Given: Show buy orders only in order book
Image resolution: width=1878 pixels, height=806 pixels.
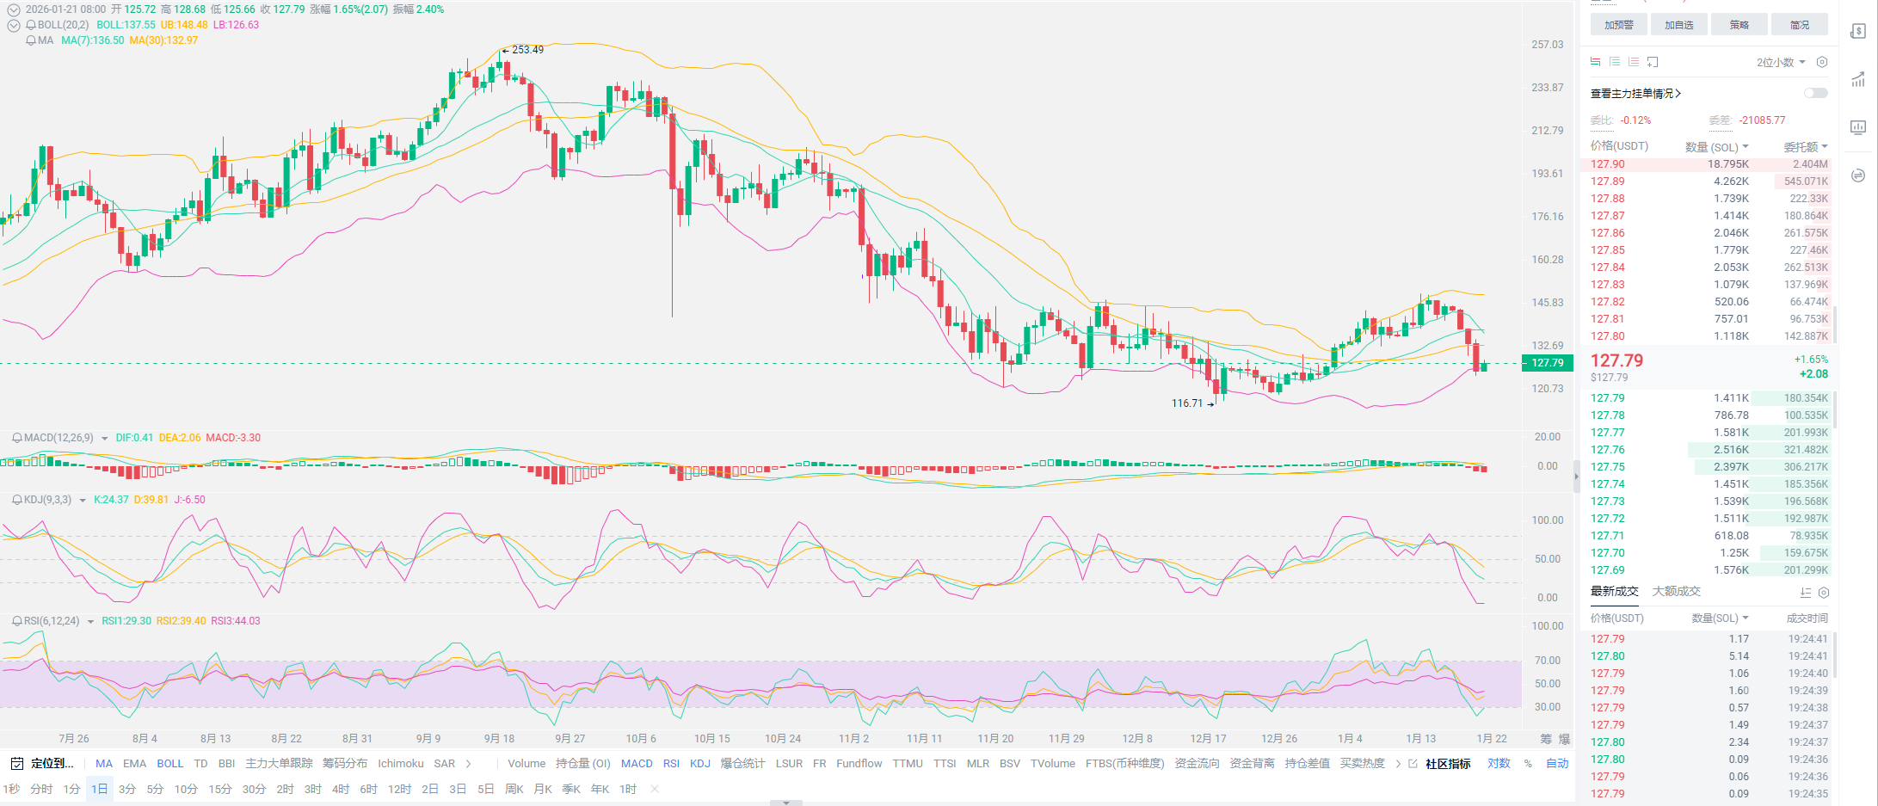Looking at the screenshot, I should point(1615,62).
